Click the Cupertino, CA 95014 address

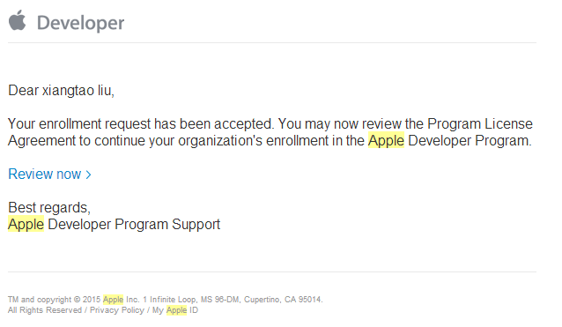pyautogui.click(x=283, y=300)
